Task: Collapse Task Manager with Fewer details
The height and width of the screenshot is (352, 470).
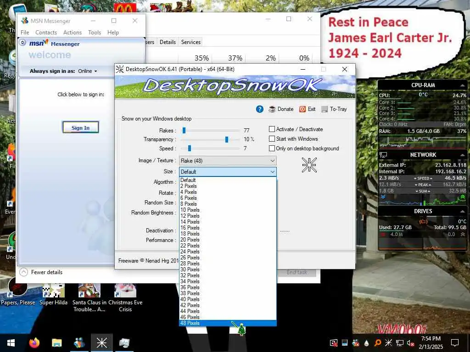Action: [x=41, y=272]
